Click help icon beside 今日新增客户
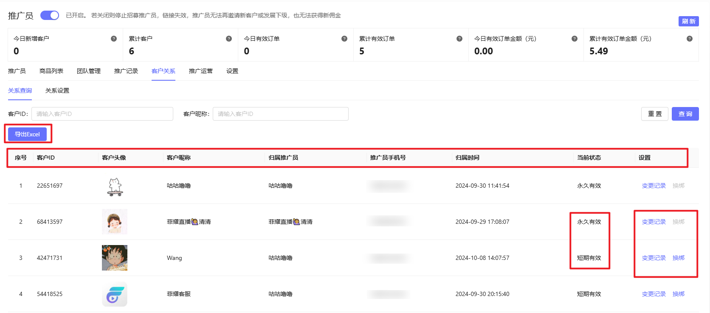Image resolution: width=710 pixels, height=313 pixels. (114, 39)
